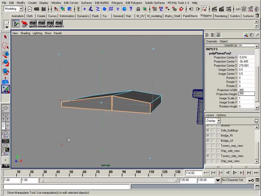The image size is (261, 196).
Task: Click the CP shelf button
Action: (24, 24)
